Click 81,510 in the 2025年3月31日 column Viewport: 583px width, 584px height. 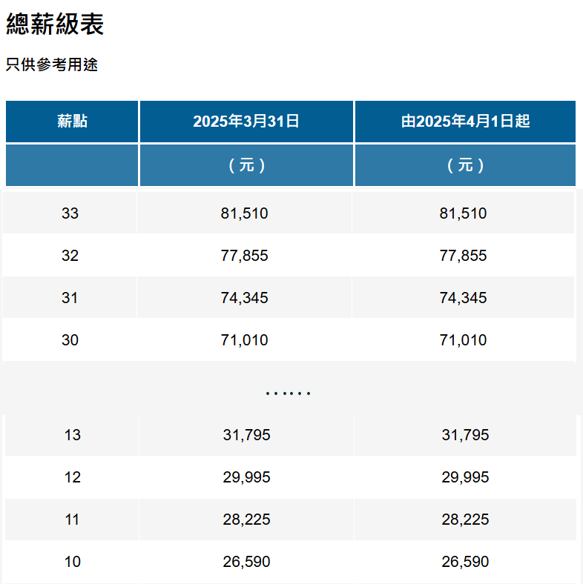244,213
